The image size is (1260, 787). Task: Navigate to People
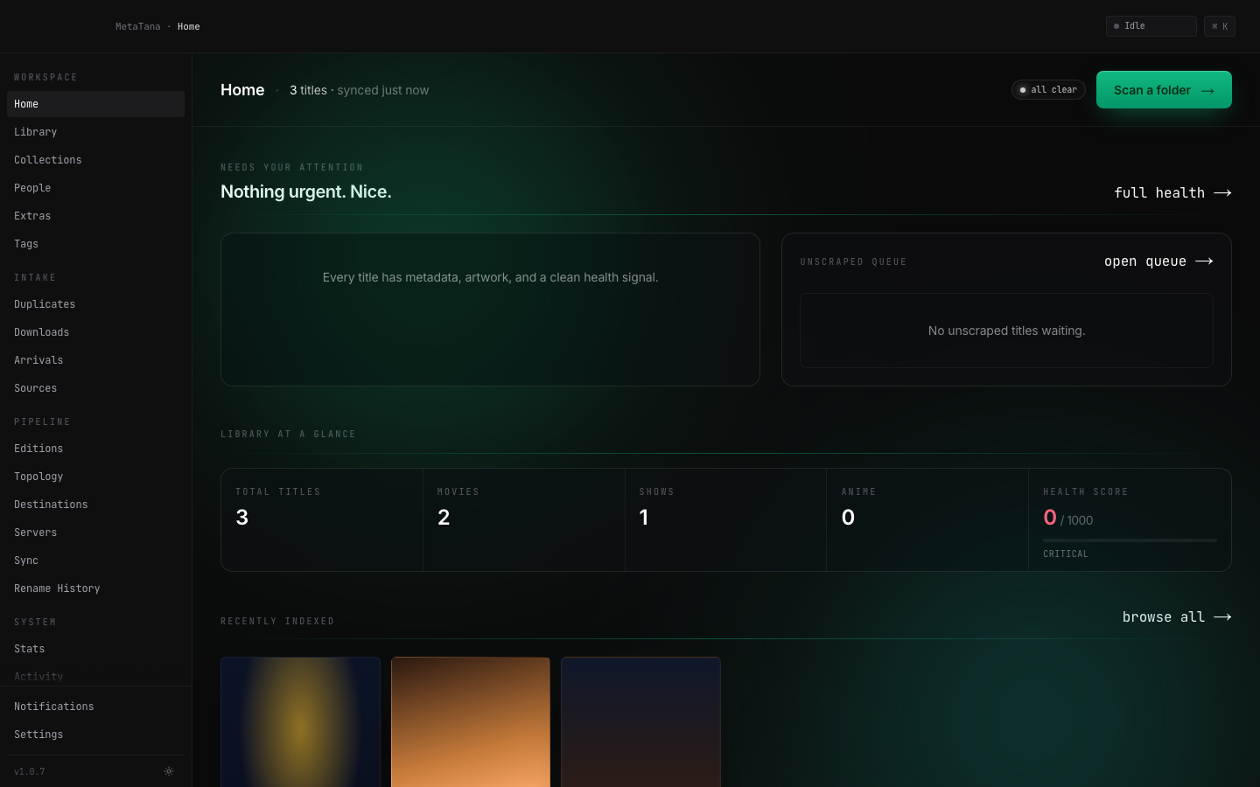tap(95, 188)
